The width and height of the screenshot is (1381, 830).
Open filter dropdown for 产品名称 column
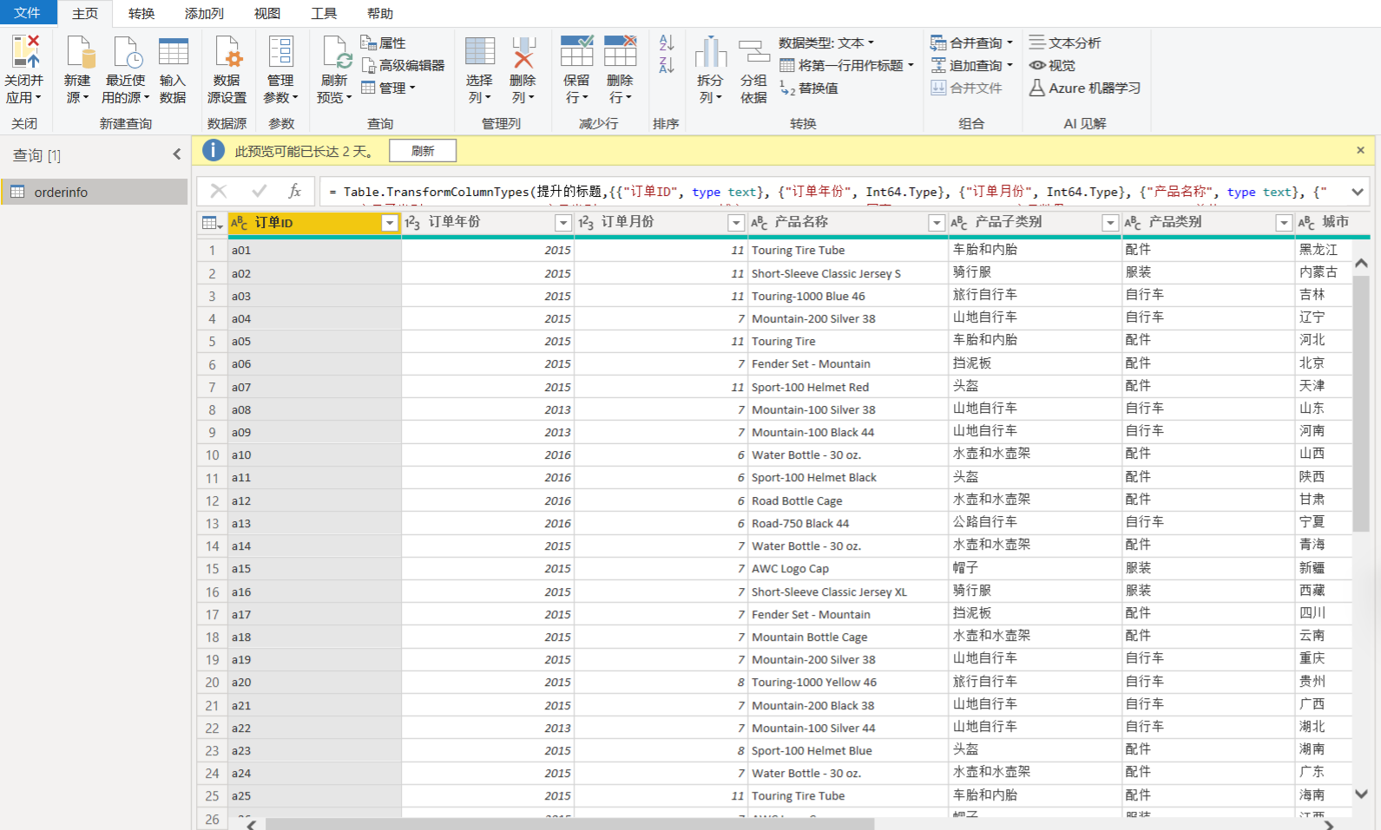pos(937,223)
